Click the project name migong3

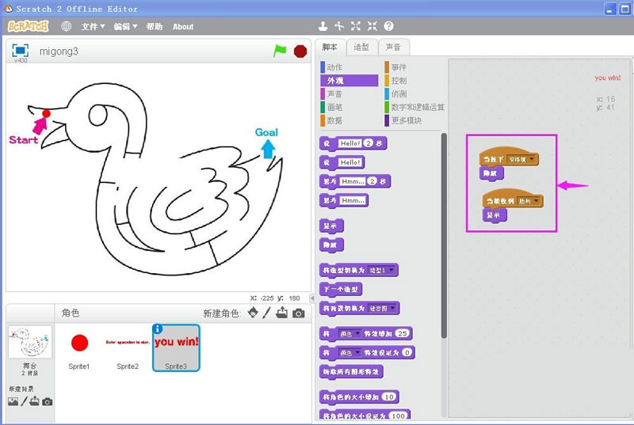coord(59,51)
